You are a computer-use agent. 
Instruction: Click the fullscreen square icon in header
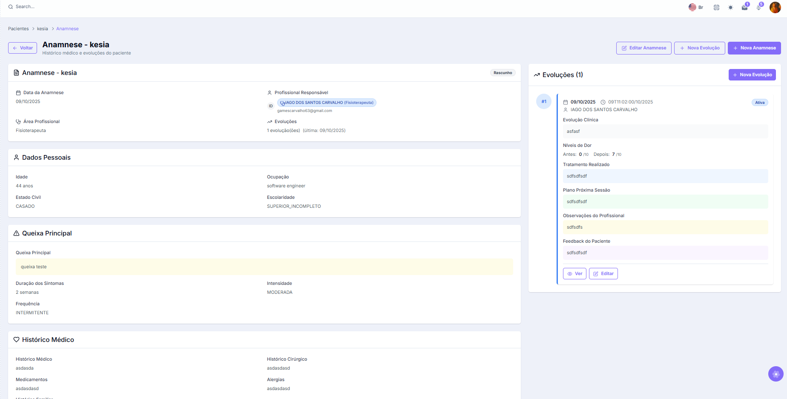pos(716,7)
